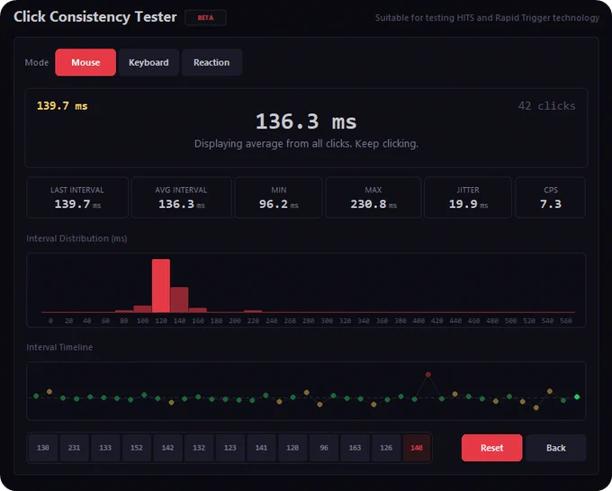Click the Back button

(556, 448)
